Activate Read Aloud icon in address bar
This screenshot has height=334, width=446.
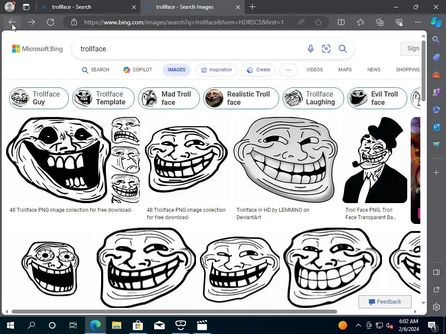pyautogui.click(x=301, y=22)
